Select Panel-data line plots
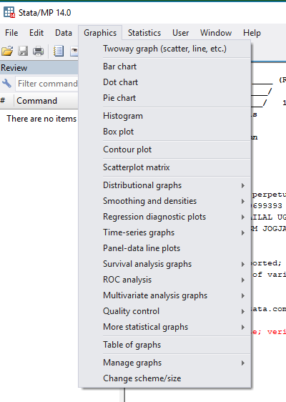The height and width of the screenshot is (402, 286). point(164,248)
